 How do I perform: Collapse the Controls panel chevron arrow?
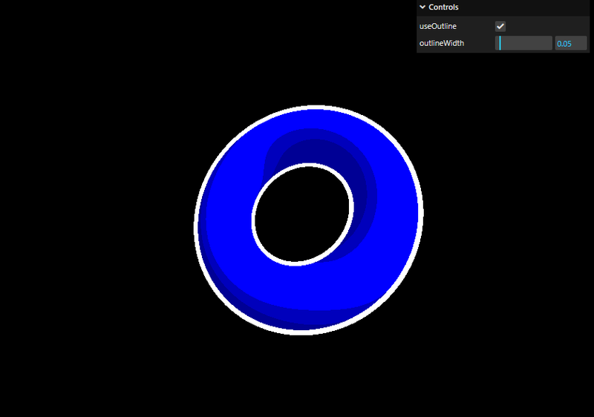click(x=422, y=7)
